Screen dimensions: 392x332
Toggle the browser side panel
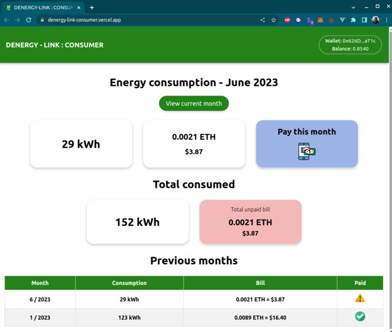(x=364, y=20)
